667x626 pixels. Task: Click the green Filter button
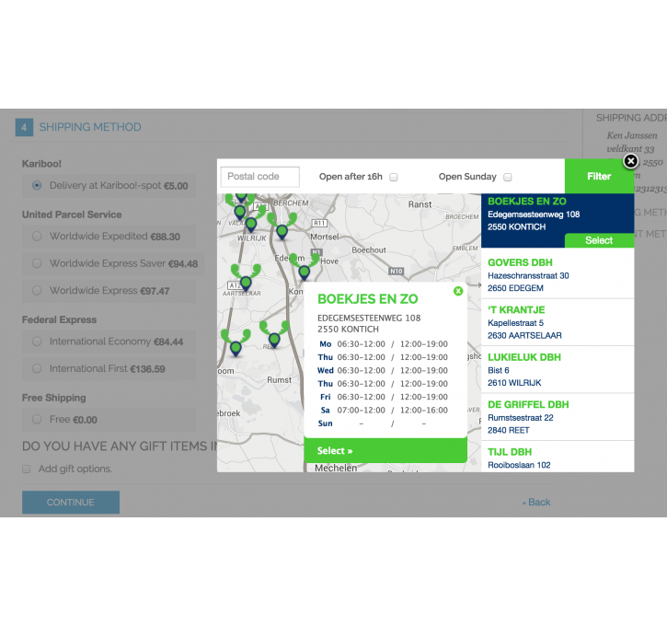click(x=599, y=176)
